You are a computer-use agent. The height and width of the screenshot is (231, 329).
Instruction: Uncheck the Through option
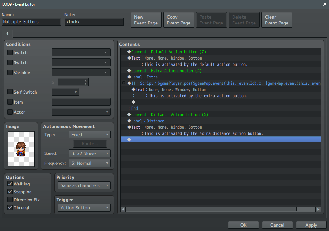click(10, 207)
